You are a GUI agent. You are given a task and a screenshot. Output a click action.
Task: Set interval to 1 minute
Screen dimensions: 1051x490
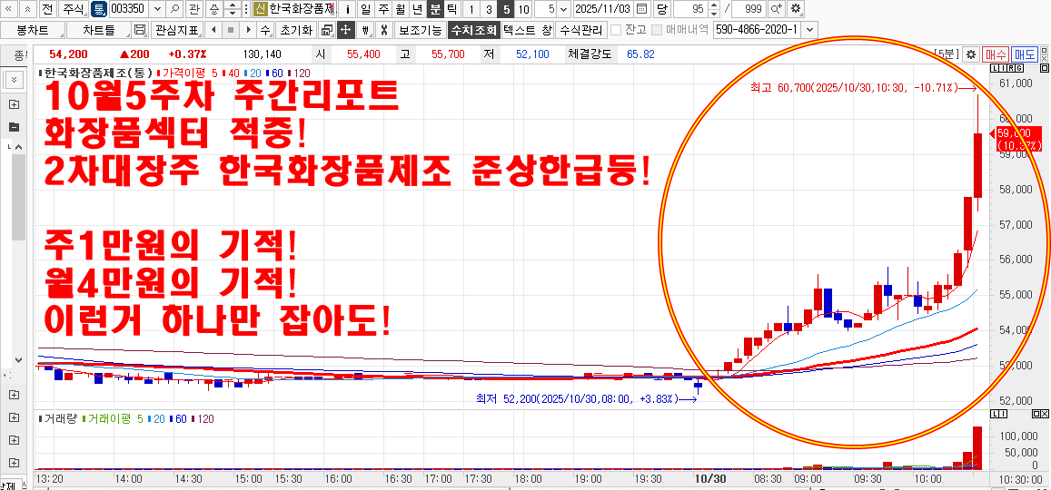coord(471,9)
